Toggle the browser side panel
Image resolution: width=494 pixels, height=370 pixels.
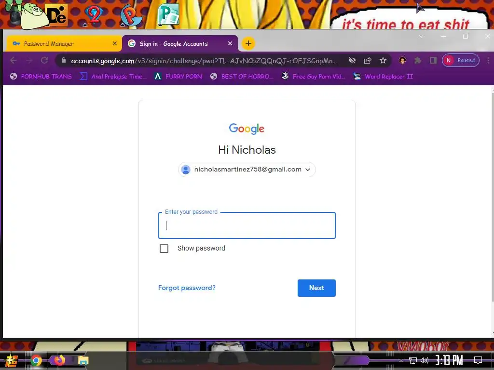pyautogui.click(x=433, y=60)
